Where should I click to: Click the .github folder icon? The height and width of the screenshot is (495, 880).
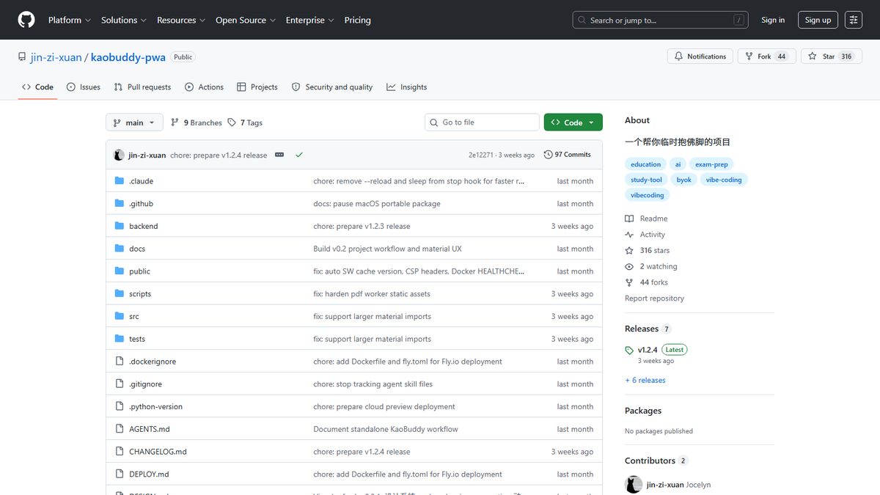coord(120,204)
